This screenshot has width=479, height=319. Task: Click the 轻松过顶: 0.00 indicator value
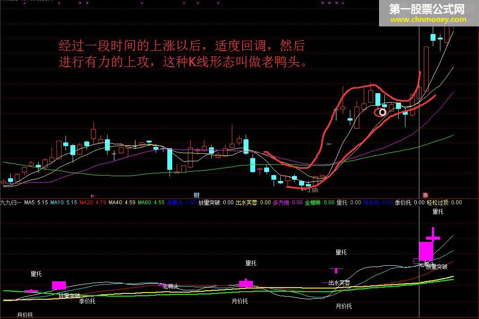click(x=444, y=203)
